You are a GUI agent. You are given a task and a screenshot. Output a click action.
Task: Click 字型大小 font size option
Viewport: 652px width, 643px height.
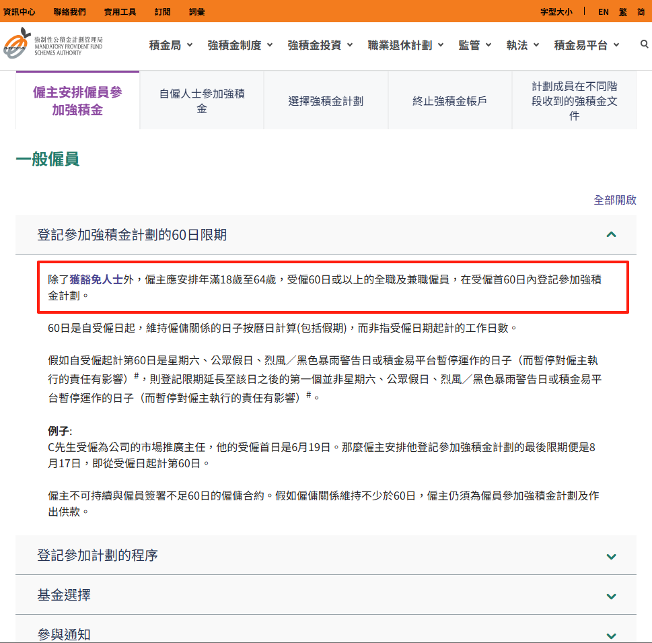pos(556,12)
